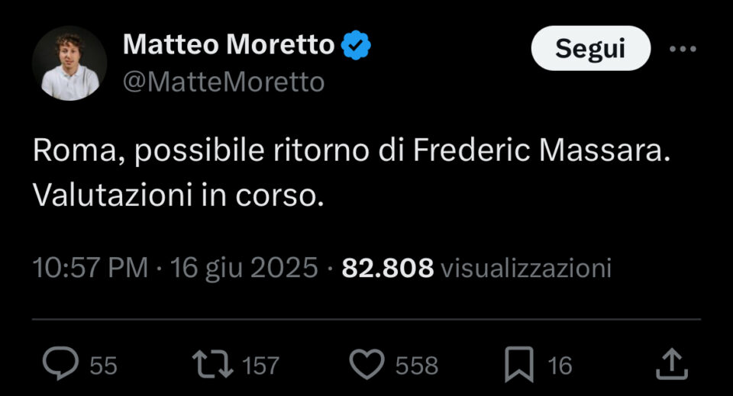Like the tweet with the heart icon
The height and width of the screenshot is (396, 733).
click(x=367, y=364)
